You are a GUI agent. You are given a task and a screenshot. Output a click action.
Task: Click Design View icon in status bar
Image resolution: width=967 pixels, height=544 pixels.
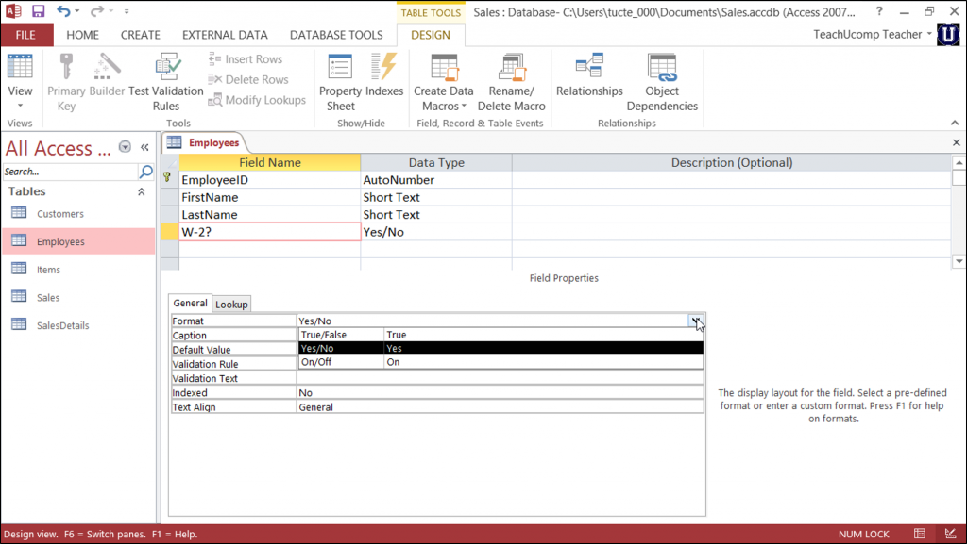(x=950, y=534)
